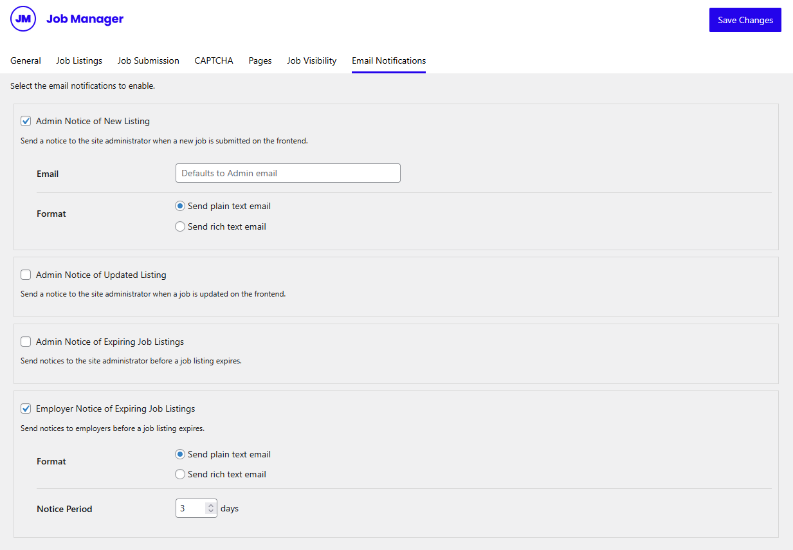Enable Admin Notice of Updated Listing
The width and height of the screenshot is (793, 550).
(x=26, y=275)
